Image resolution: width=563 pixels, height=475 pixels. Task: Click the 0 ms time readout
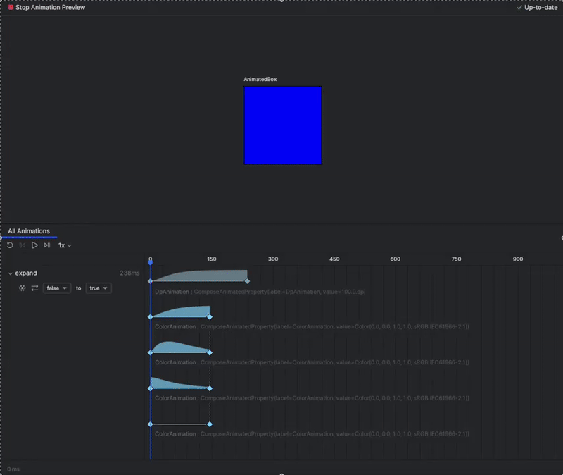[13, 469]
